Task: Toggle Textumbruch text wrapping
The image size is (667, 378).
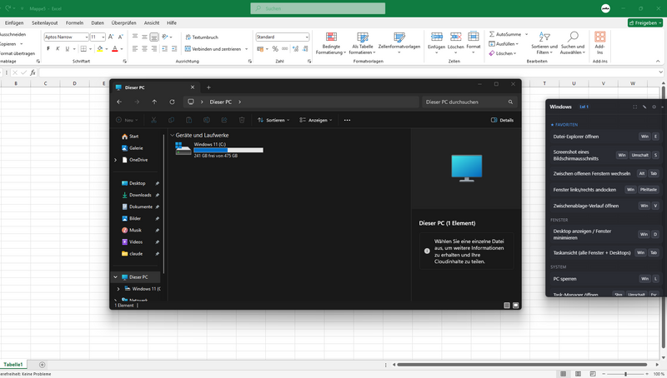Action: click(x=202, y=37)
